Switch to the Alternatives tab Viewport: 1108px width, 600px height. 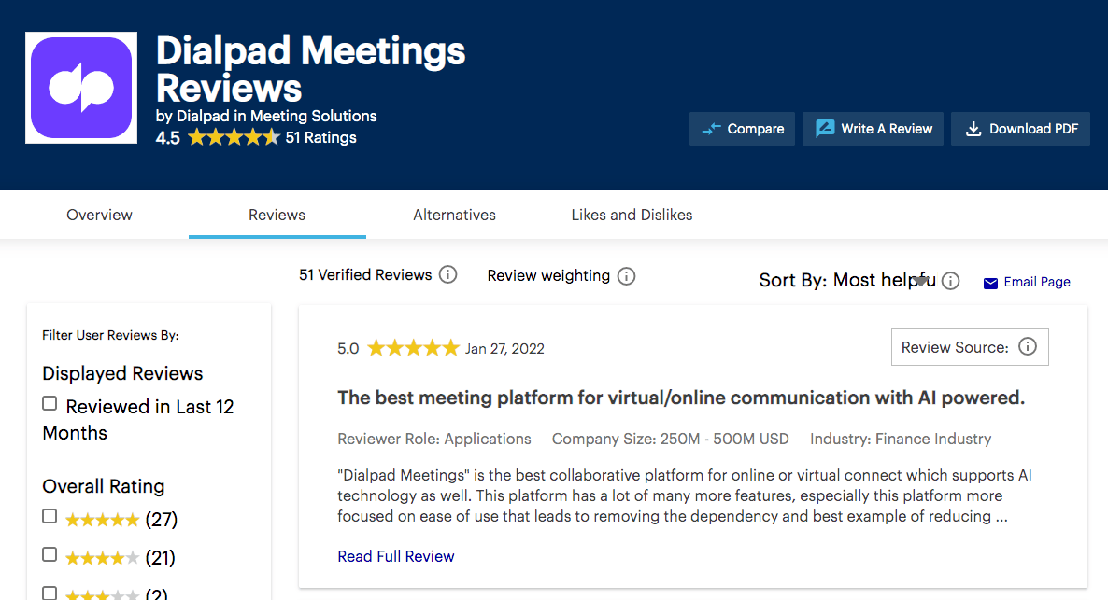pyautogui.click(x=454, y=215)
